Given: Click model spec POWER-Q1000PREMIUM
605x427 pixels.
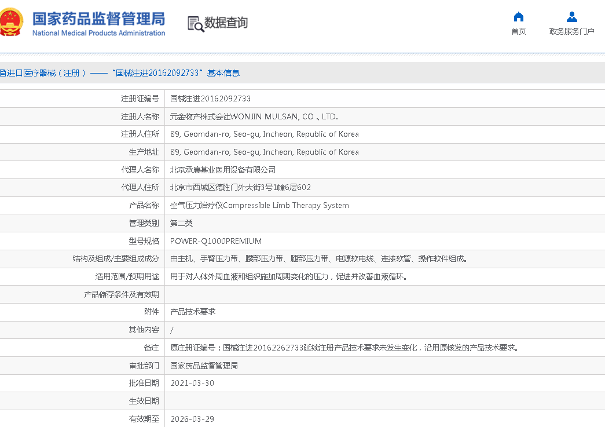Looking at the screenshot, I should point(216,241).
